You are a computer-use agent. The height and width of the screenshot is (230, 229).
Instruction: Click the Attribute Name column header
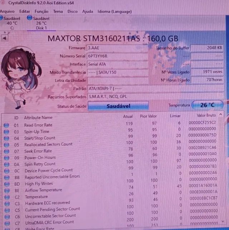[38, 117]
